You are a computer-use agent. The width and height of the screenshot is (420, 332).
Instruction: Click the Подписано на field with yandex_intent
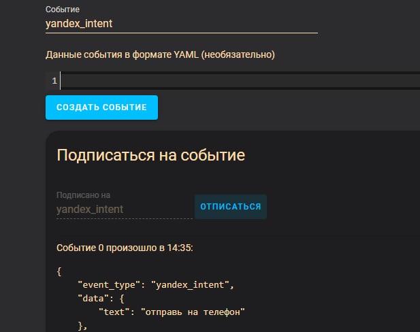(124, 210)
